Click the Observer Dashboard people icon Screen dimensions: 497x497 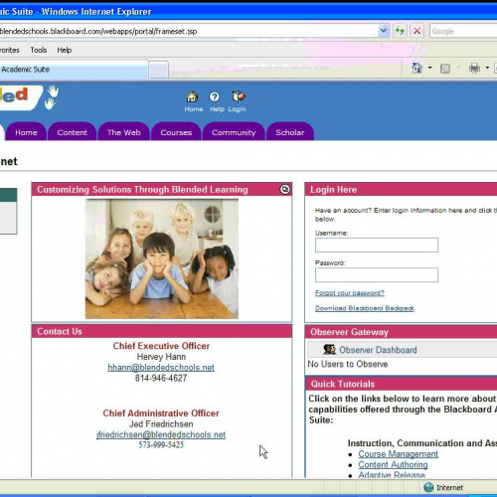tap(329, 350)
